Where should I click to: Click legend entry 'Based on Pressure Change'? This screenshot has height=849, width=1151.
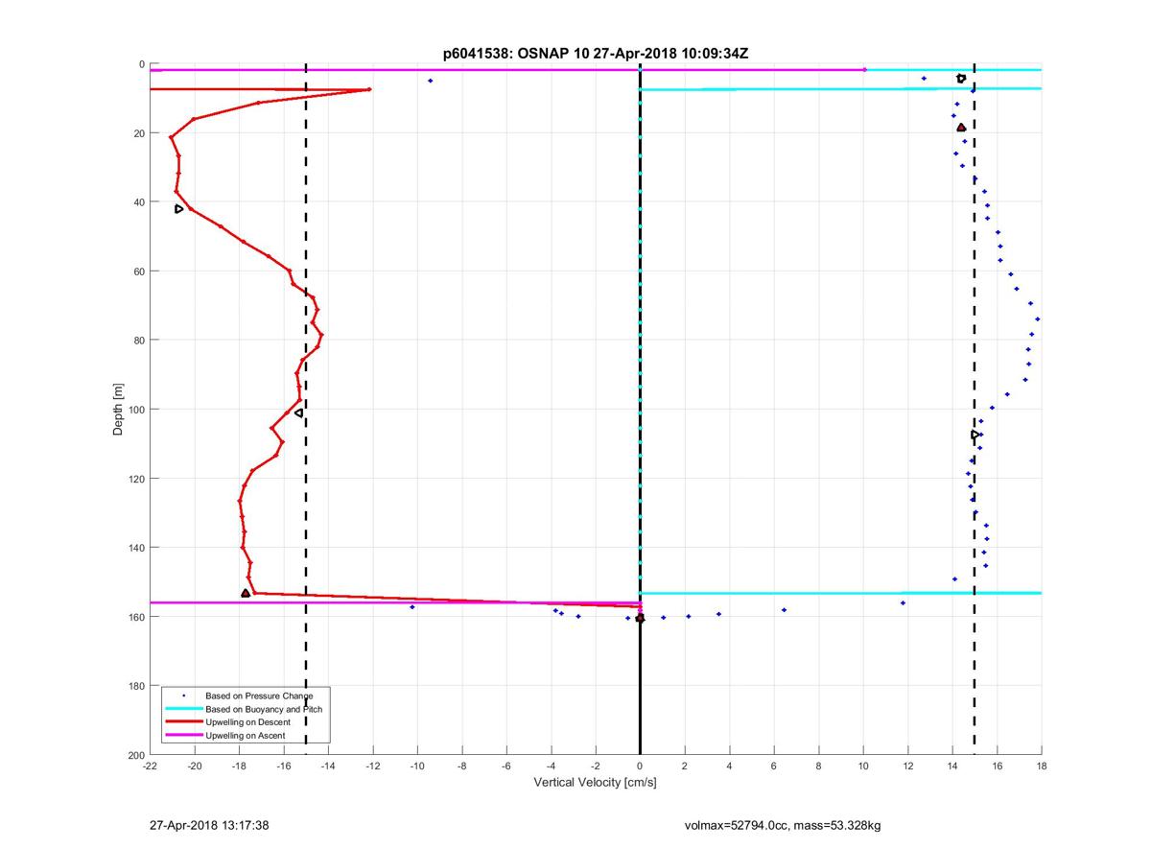(x=259, y=695)
